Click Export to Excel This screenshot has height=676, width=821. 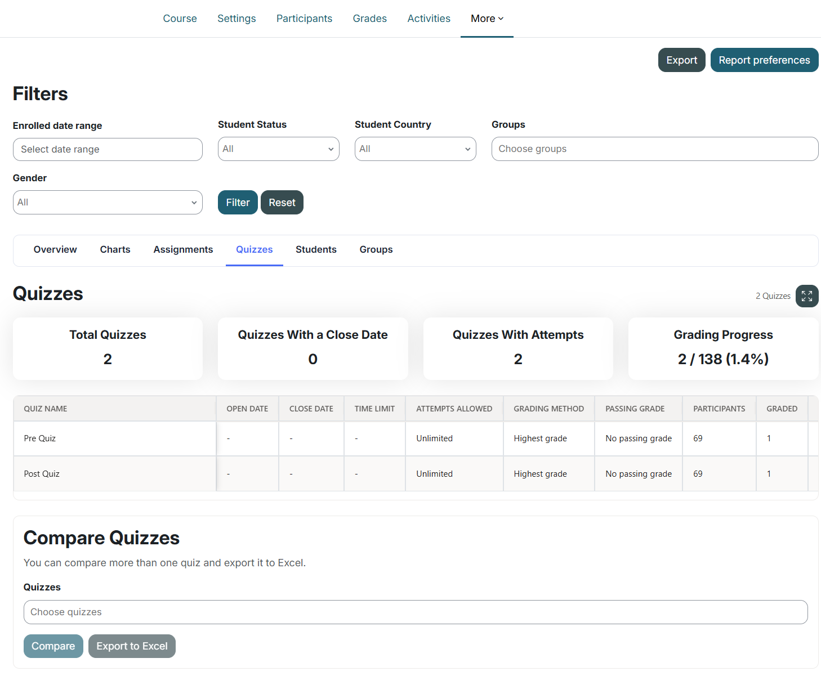coord(132,646)
